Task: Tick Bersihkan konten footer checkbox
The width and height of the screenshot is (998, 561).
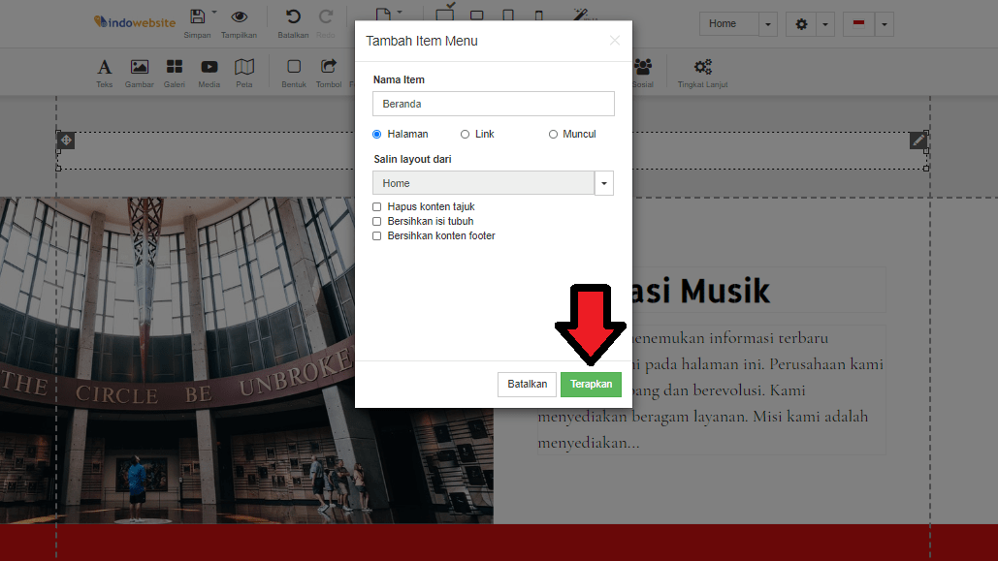Action: [377, 236]
